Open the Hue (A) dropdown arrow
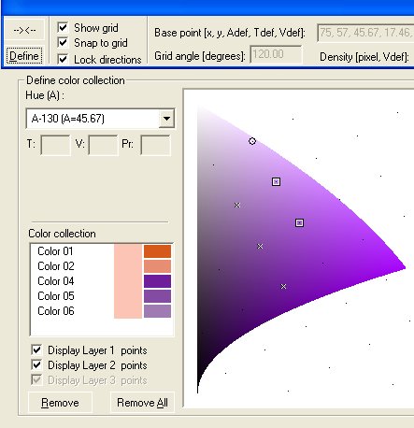 point(166,119)
